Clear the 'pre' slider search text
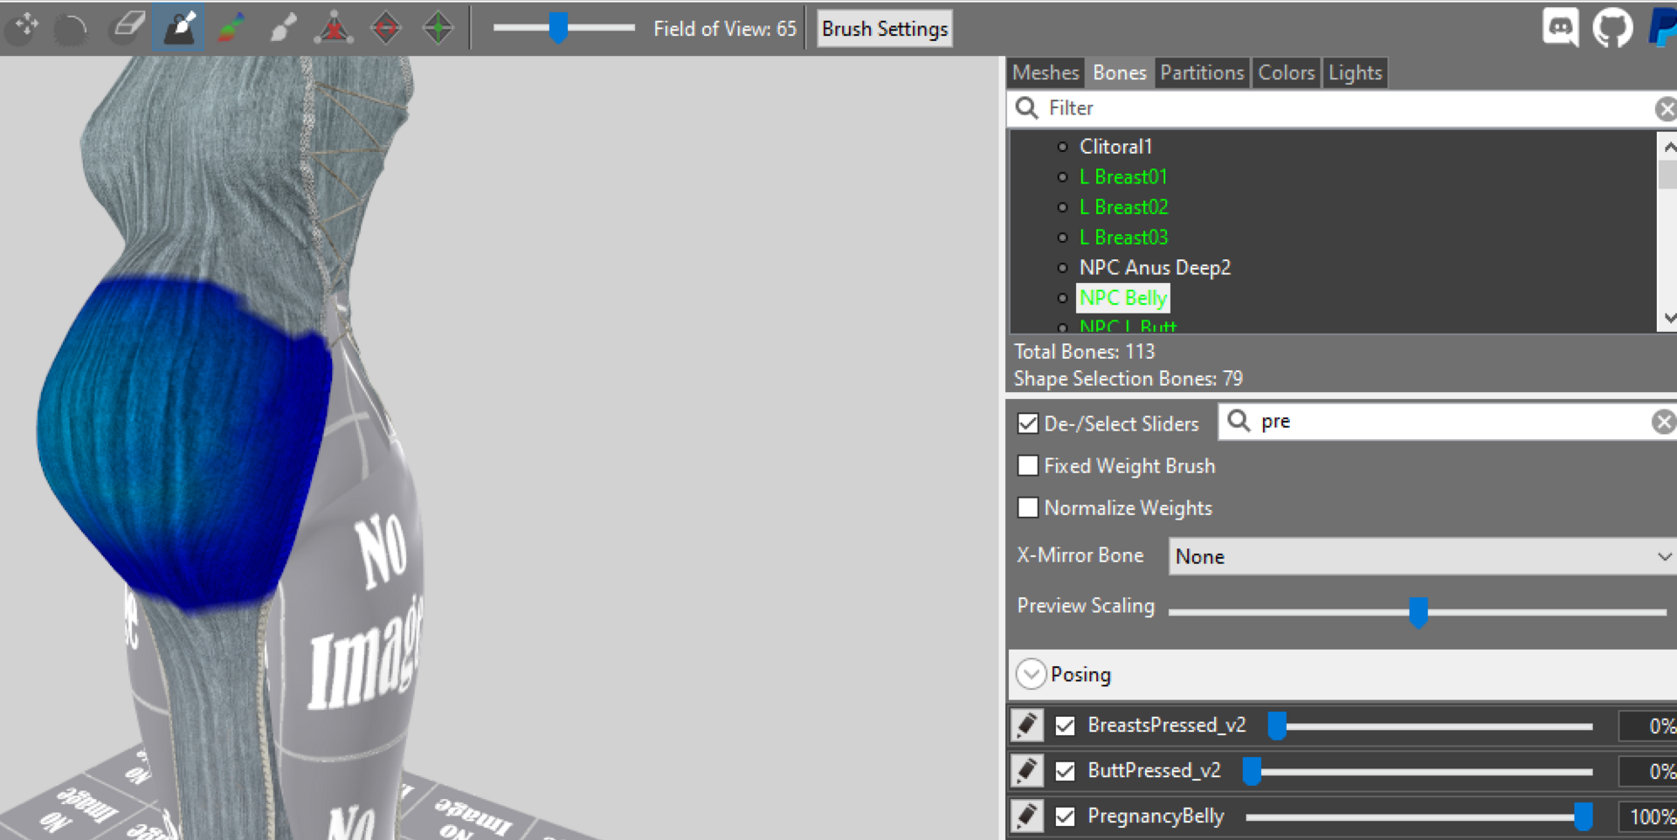Viewport: 1677px width, 840px height. (1663, 422)
